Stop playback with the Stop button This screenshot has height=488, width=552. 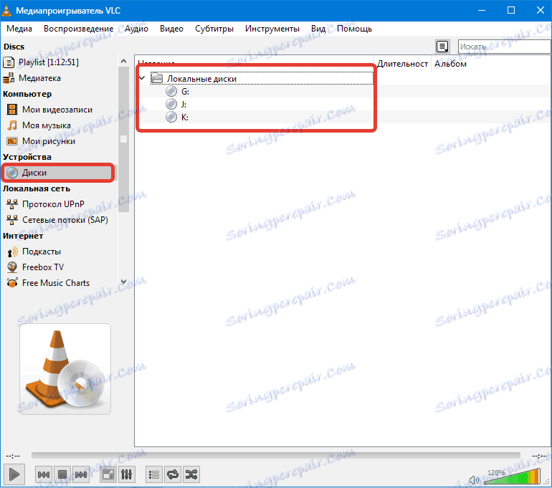62,474
